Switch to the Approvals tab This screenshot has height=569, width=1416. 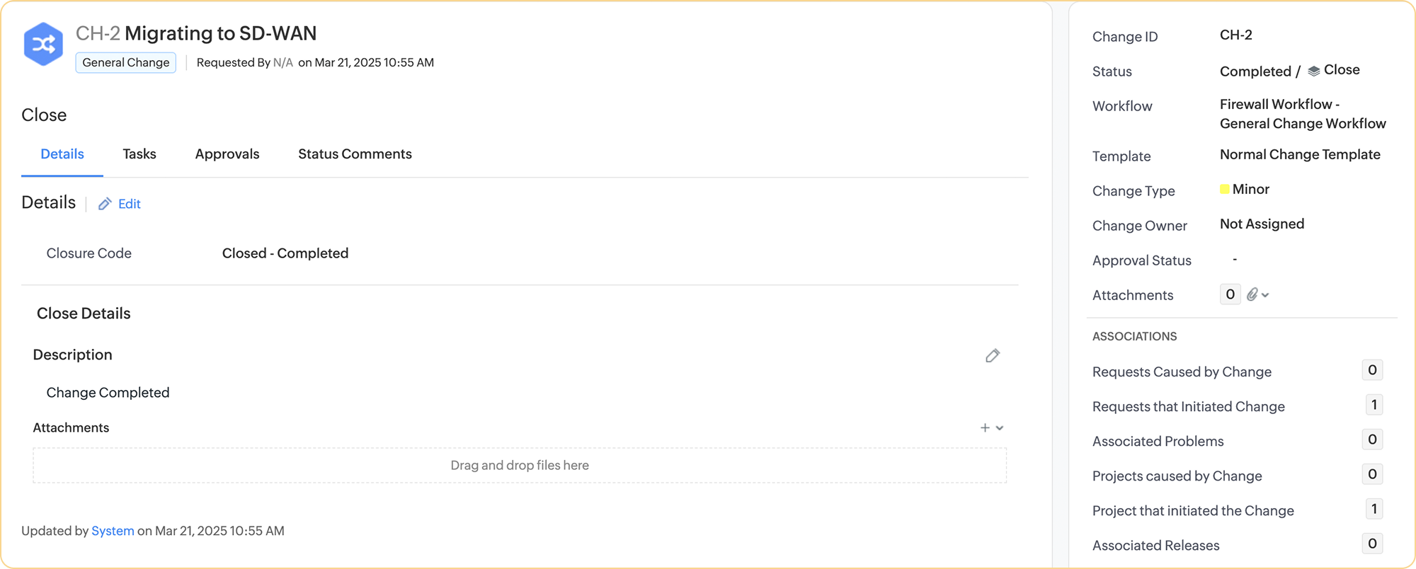point(227,154)
